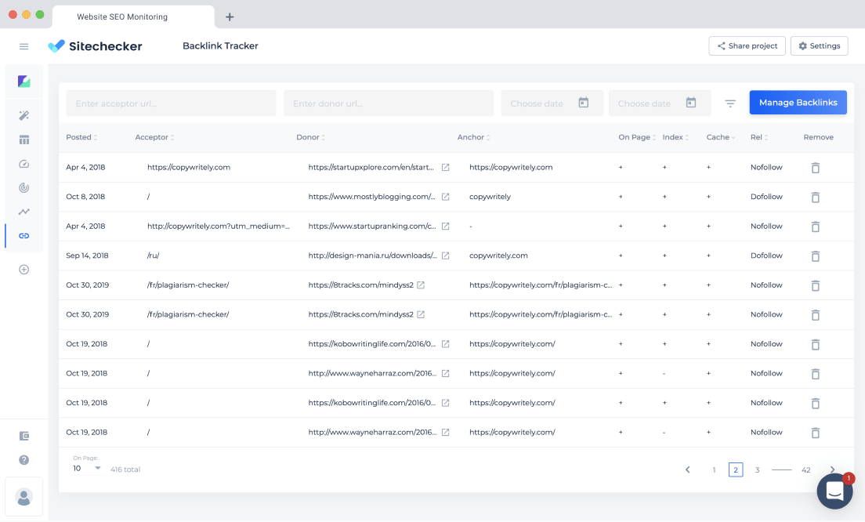Click the 416 total label

(x=125, y=469)
